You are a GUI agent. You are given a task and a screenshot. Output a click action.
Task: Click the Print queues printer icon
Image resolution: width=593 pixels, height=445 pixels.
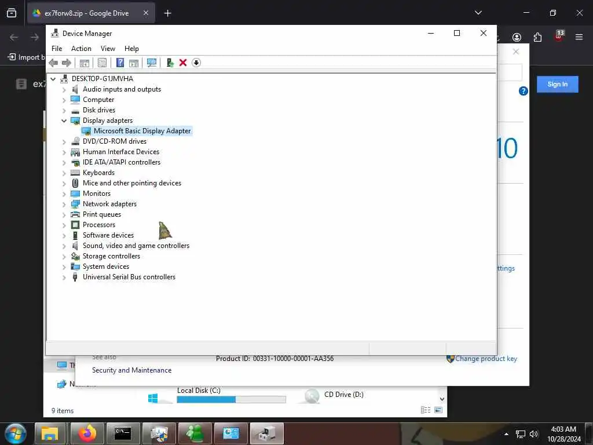click(x=75, y=214)
